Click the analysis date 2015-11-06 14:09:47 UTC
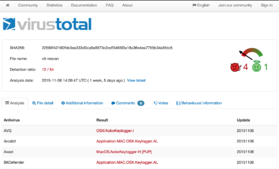The width and height of the screenshot is (279, 169). tap(64, 81)
